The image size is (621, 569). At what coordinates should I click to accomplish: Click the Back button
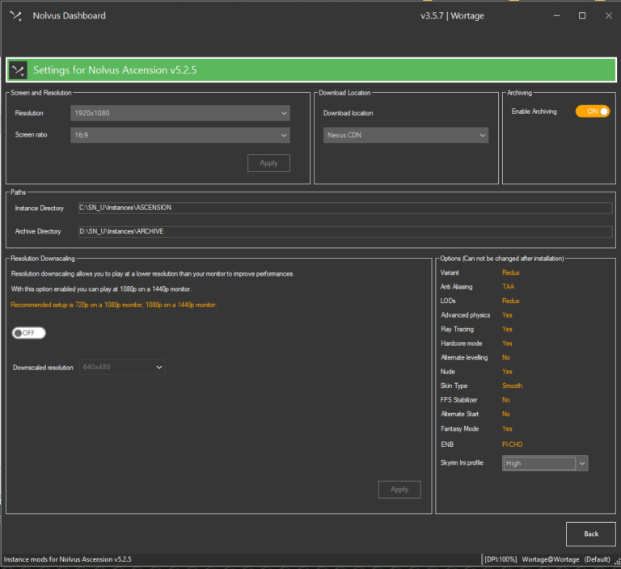590,533
